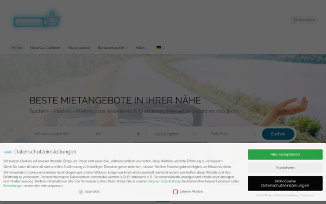Open the Alle Kategorien dropdown
The width and height of the screenshot is (326, 204).
coord(174,134)
